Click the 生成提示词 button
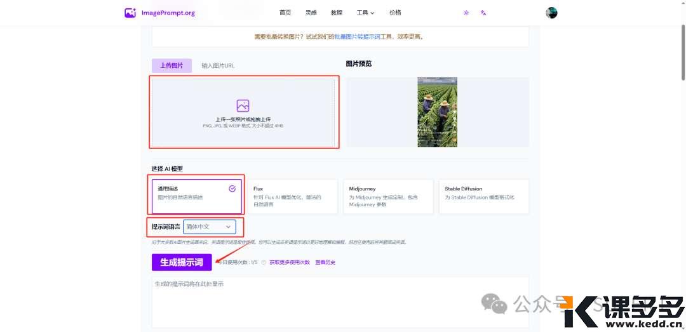The height and width of the screenshot is (332, 686). tap(182, 262)
